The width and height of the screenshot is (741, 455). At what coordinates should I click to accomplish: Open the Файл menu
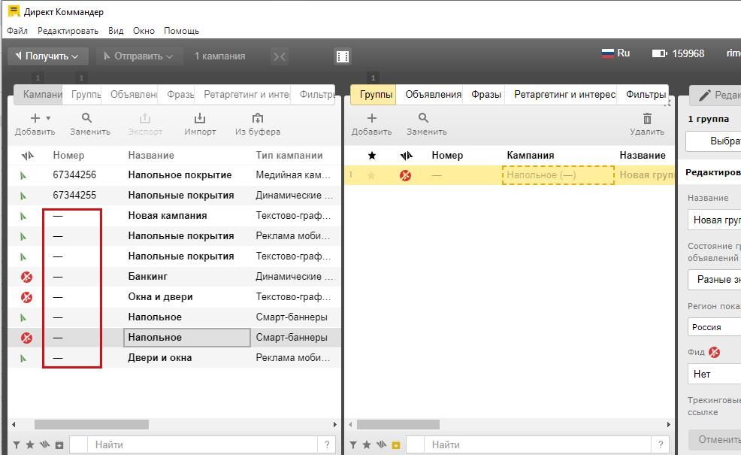(x=17, y=31)
